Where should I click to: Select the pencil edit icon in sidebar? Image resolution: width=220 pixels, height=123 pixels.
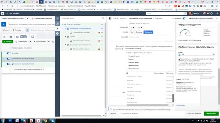click(57, 28)
